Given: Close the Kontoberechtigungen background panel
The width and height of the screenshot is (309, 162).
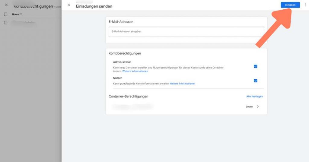Looking at the screenshot, I should pos(6,5).
